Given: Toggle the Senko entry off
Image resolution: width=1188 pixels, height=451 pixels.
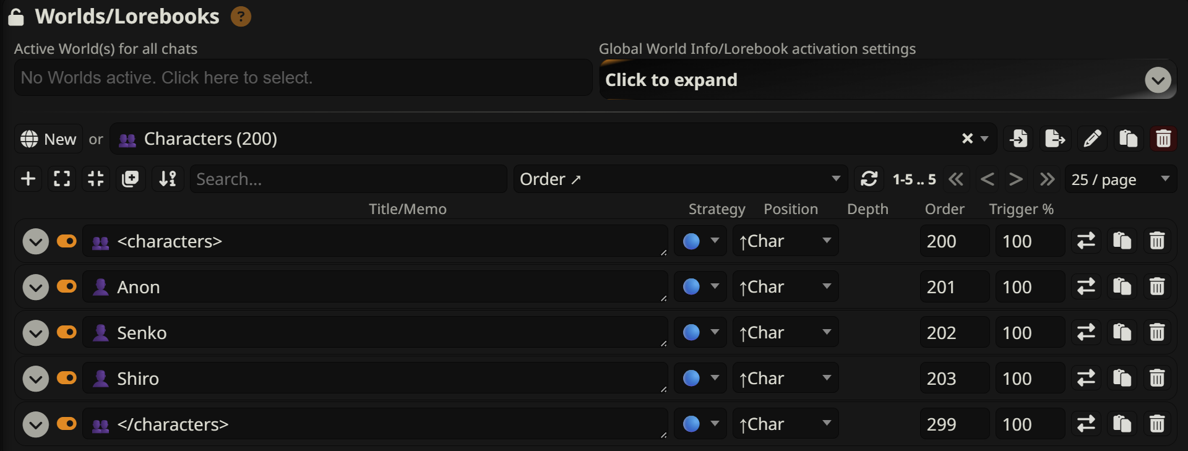Looking at the screenshot, I should (66, 332).
